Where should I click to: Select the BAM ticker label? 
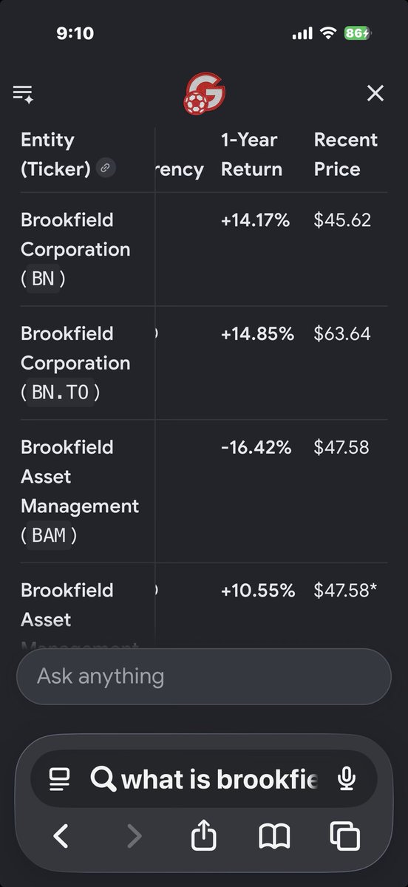click(x=50, y=535)
